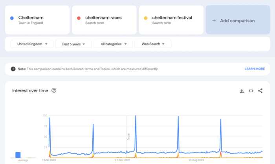Viewport: 275px width, 164px height.
Task: Click the plus icon in Add comparison
Action: [214, 20]
